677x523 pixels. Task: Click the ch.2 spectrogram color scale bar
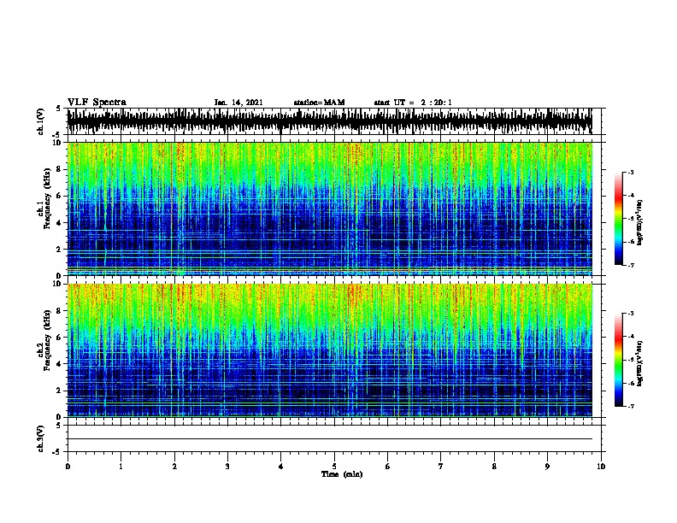619,360
